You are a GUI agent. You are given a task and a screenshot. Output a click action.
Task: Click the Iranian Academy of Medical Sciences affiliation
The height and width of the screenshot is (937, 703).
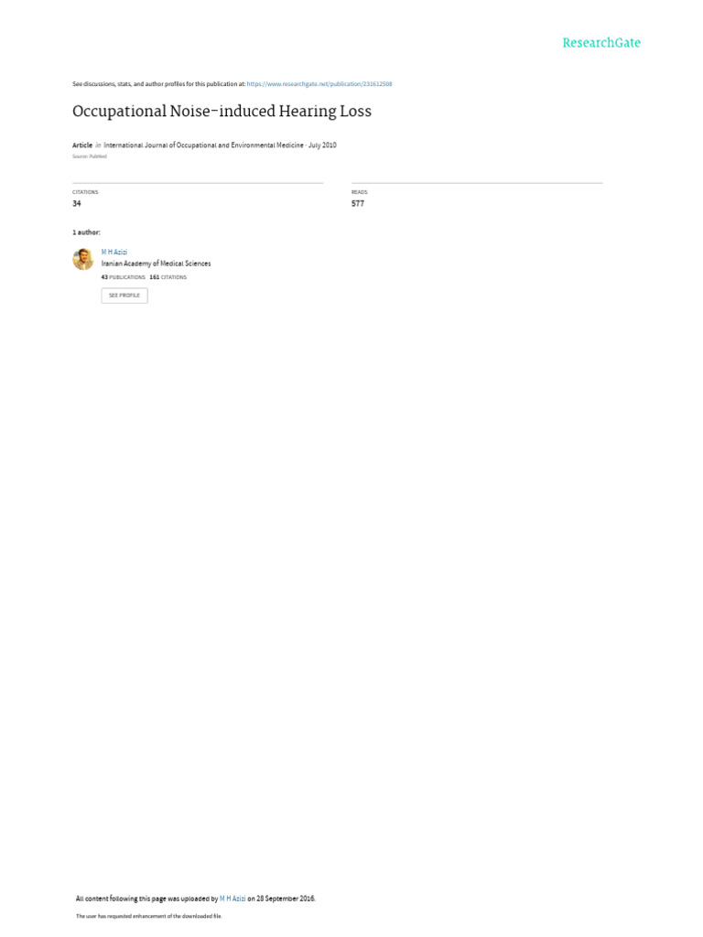[x=156, y=264]
